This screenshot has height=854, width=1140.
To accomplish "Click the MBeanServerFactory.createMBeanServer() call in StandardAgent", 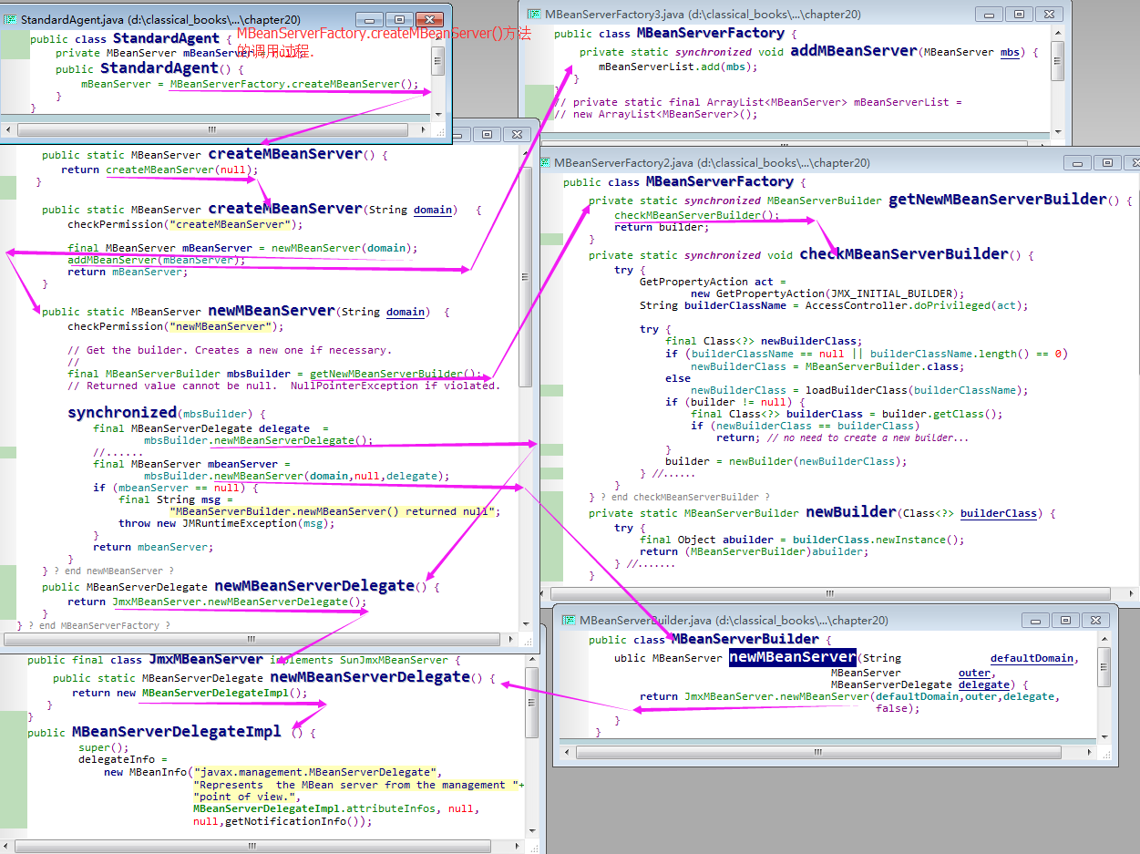I will 294,84.
